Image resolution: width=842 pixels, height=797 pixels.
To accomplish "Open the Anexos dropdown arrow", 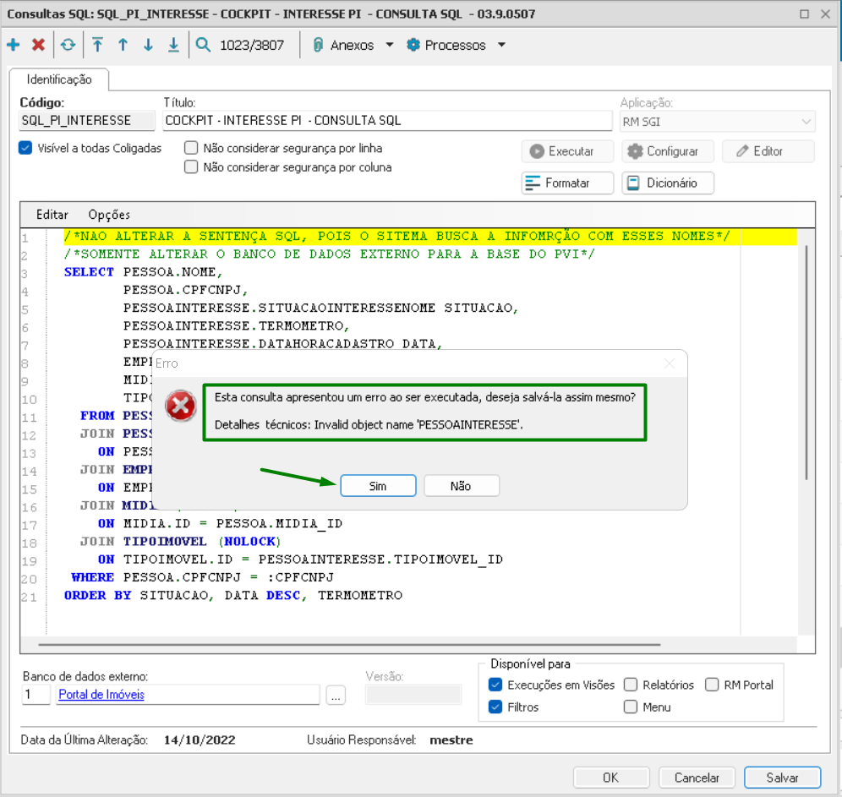I will [390, 45].
